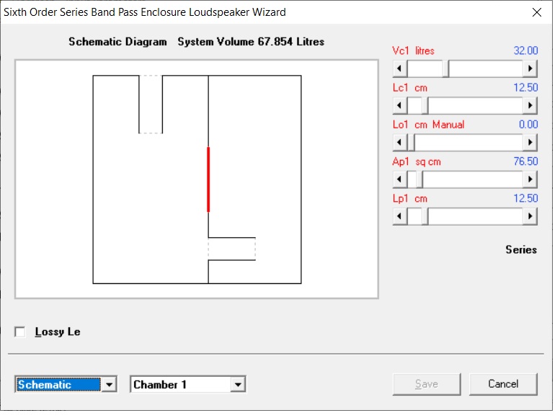This screenshot has height=418, width=560.
Task: Click left arrow of Lo1 cm Manual slider
Action: pyautogui.click(x=400, y=143)
